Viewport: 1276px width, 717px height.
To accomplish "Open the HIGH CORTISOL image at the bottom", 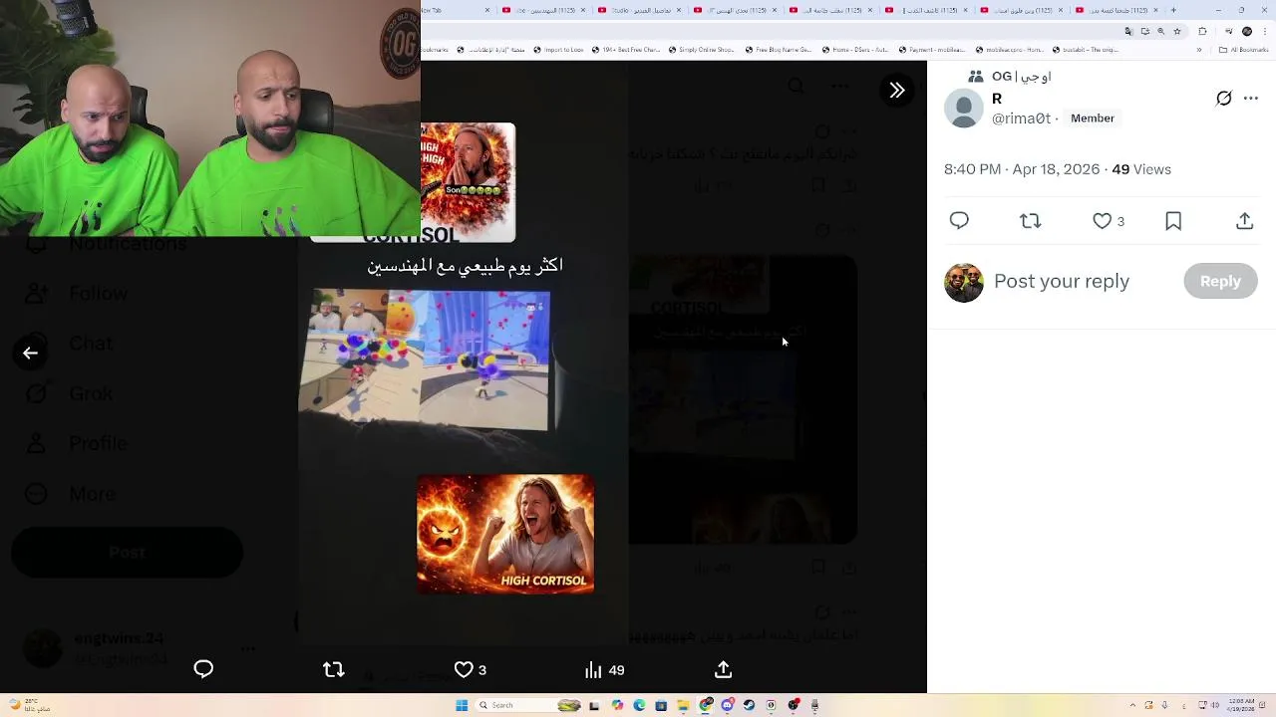I will click(505, 535).
